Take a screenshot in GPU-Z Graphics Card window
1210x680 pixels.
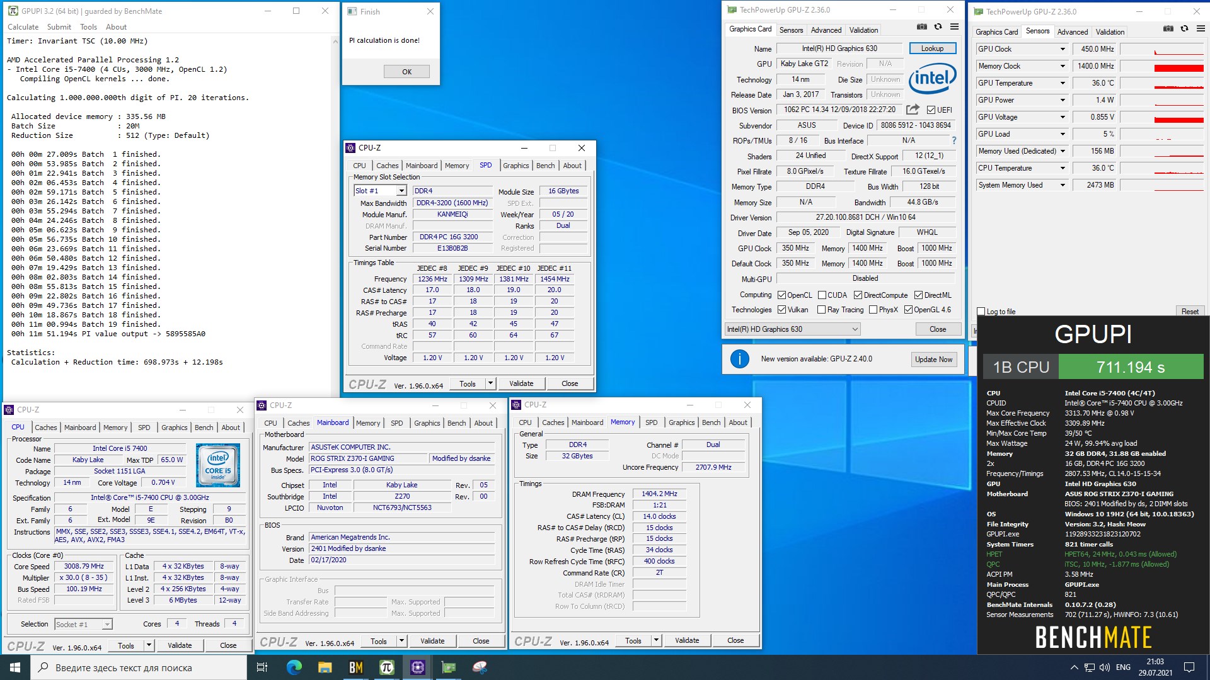921,26
